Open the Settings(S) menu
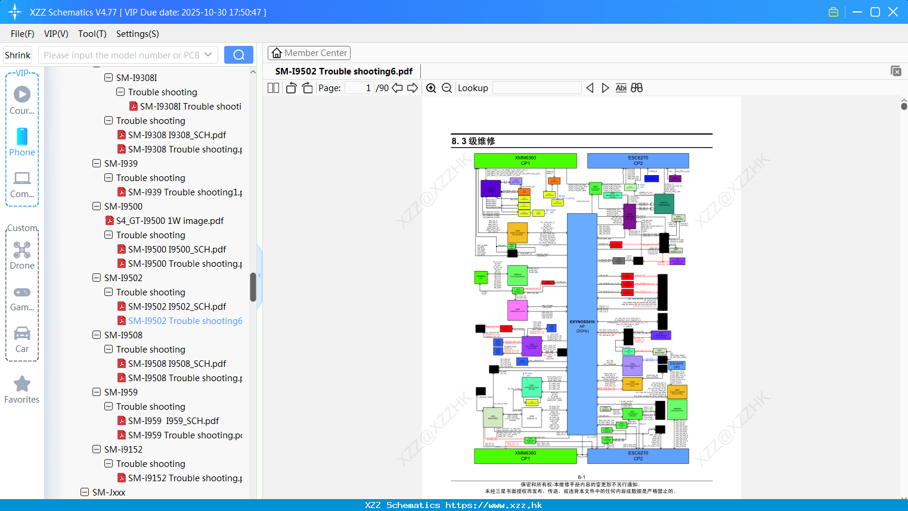The width and height of the screenshot is (908, 511). [138, 34]
